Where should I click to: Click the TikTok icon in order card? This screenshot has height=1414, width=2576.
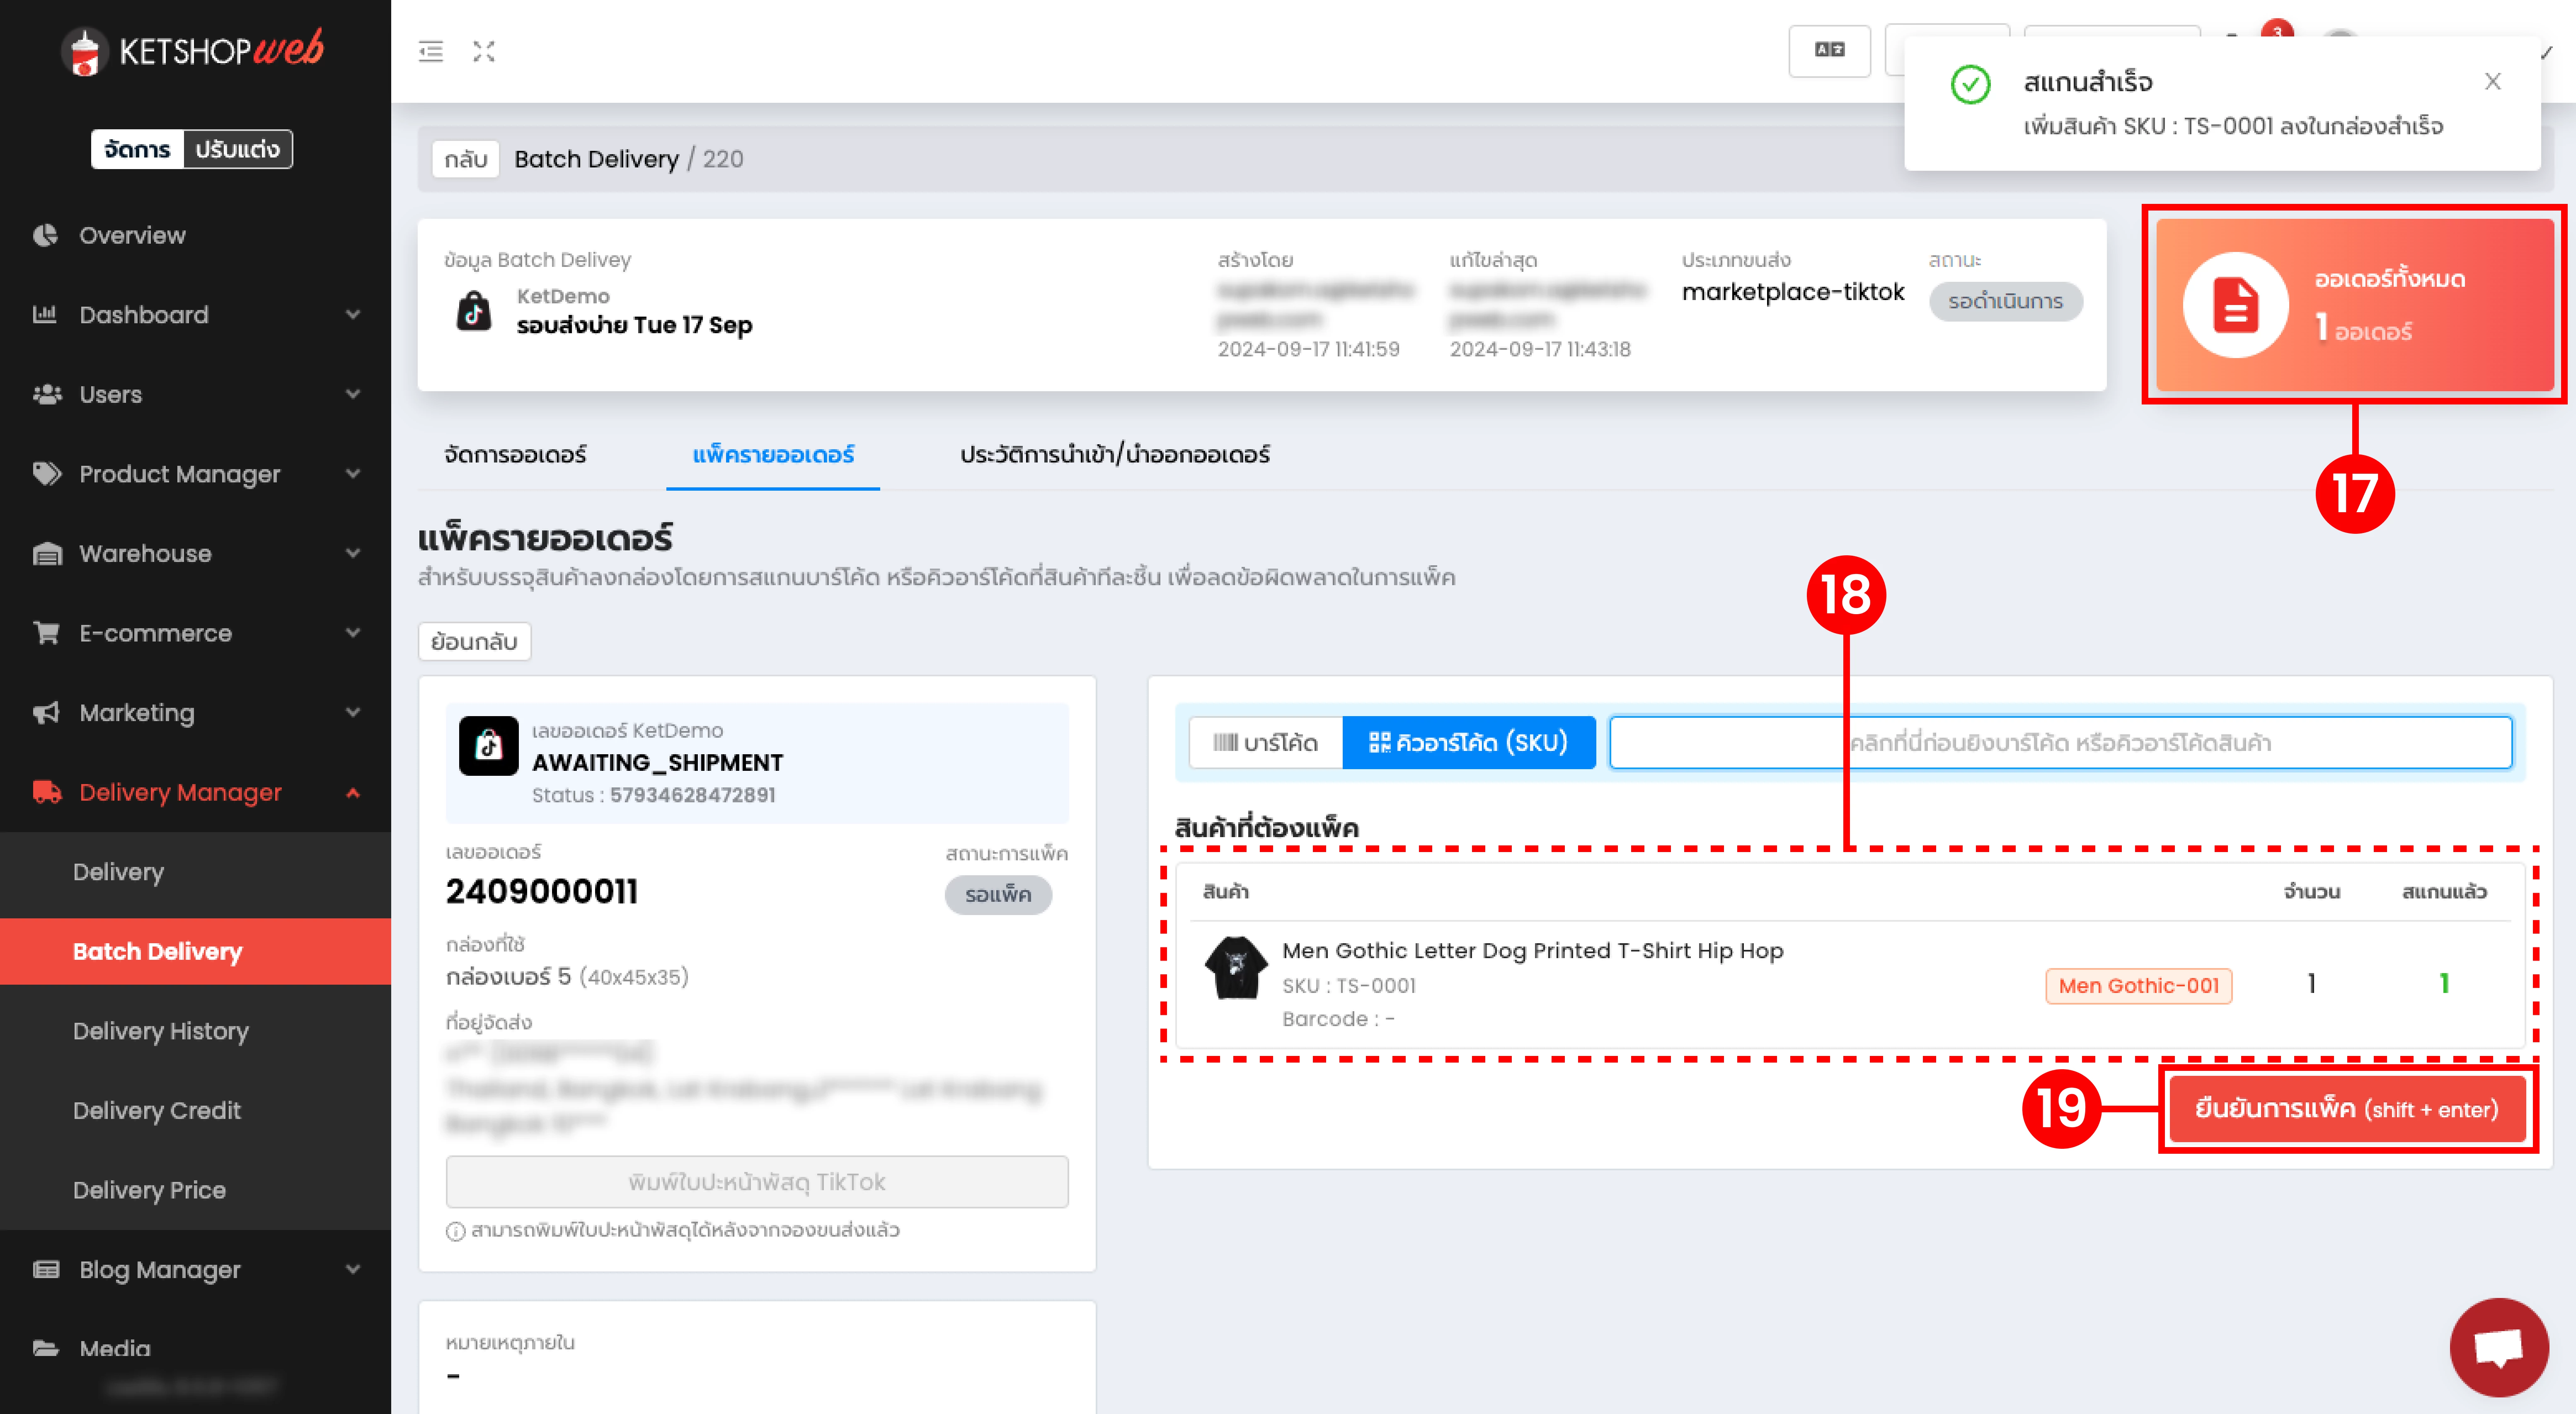(488, 745)
